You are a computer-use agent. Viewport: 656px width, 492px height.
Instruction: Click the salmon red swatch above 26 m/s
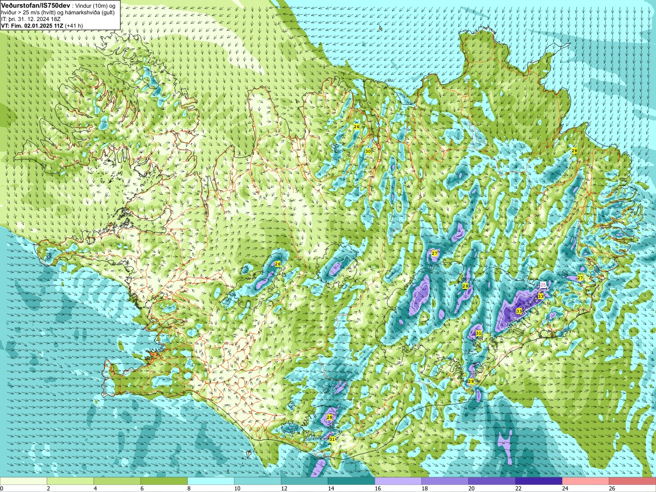[x=632, y=481]
